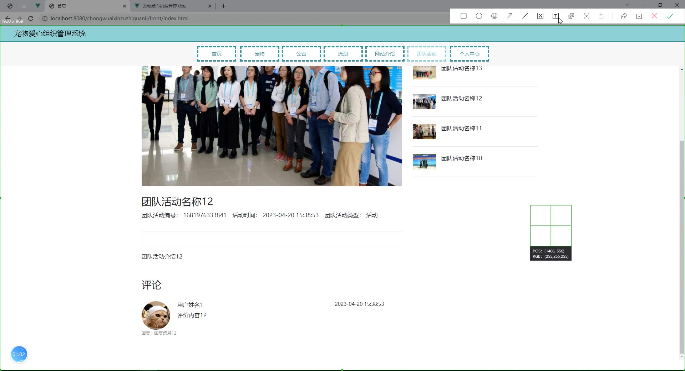The width and height of the screenshot is (685, 371).
Task: Open the 流浪 navigation menu item
Action: pos(343,54)
